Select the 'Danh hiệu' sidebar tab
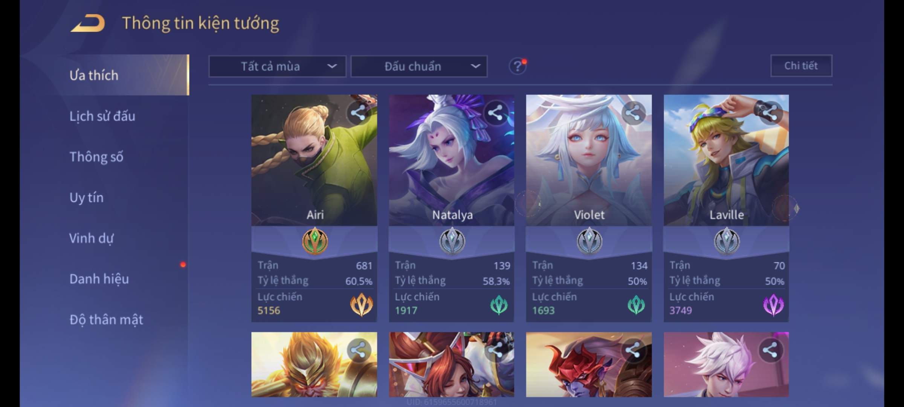Image resolution: width=904 pixels, height=407 pixels. (x=99, y=279)
